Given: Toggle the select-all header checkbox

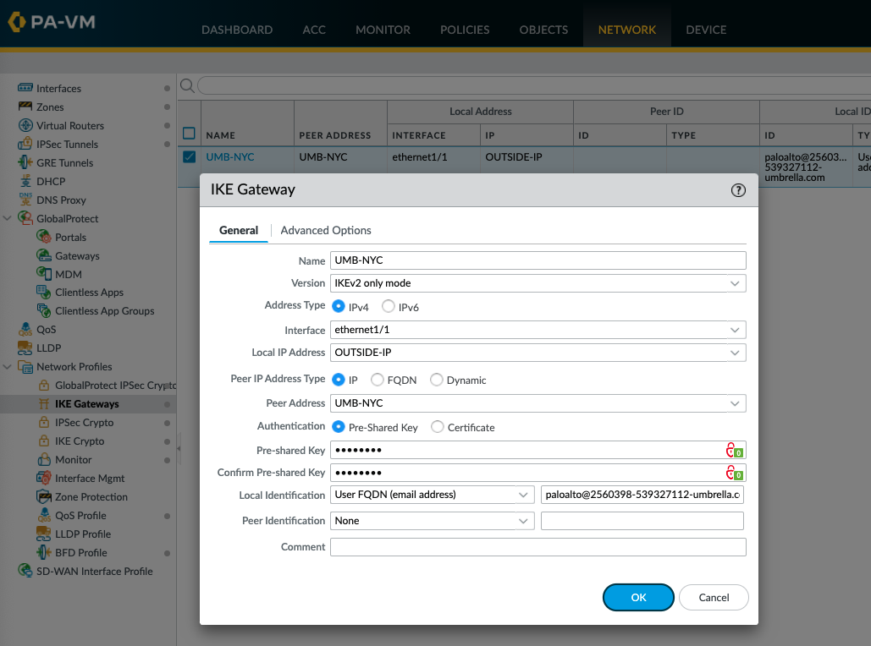Looking at the screenshot, I should coord(190,134).
